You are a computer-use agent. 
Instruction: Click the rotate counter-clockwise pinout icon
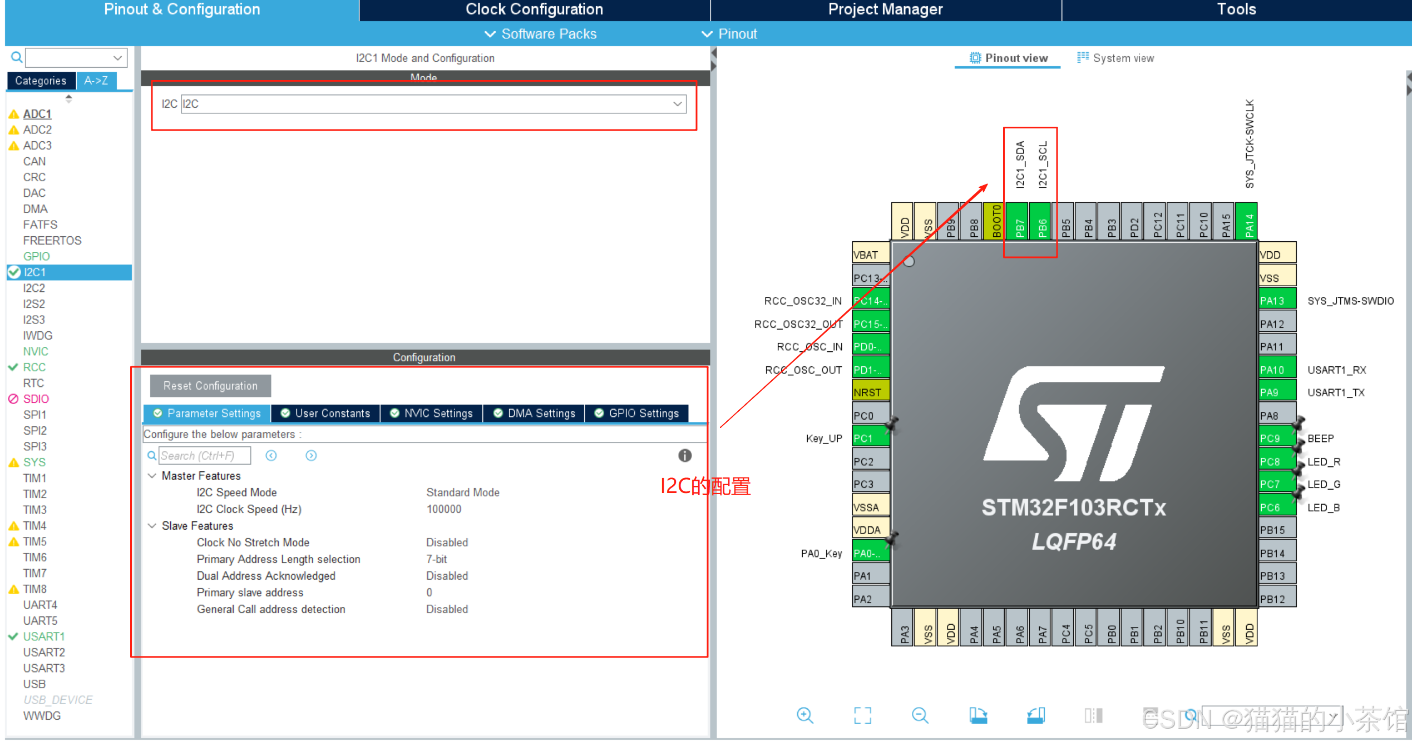[1036, 715]
